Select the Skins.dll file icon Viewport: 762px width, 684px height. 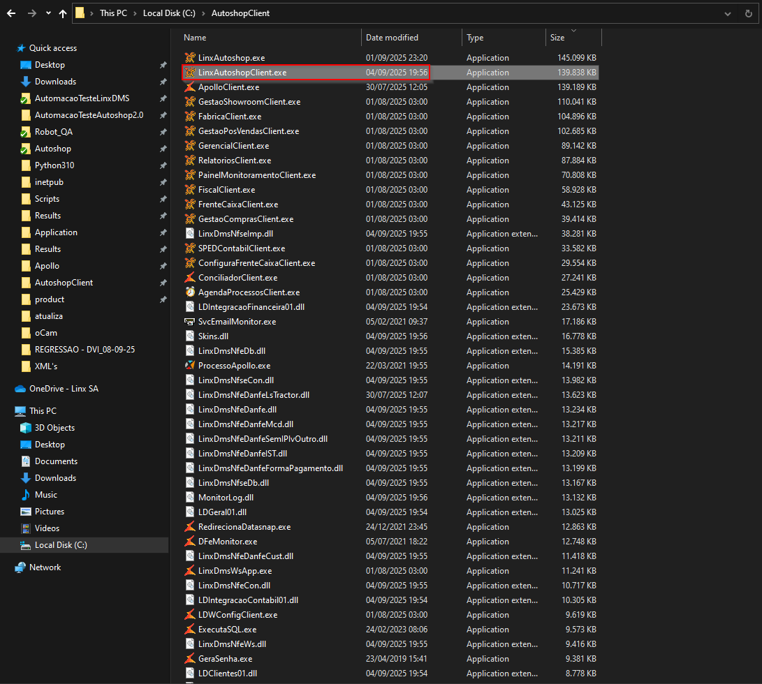(x=190, y=336)
